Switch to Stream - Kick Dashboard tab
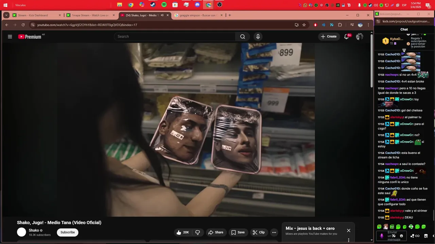435x244 pixels. point(37,15)
